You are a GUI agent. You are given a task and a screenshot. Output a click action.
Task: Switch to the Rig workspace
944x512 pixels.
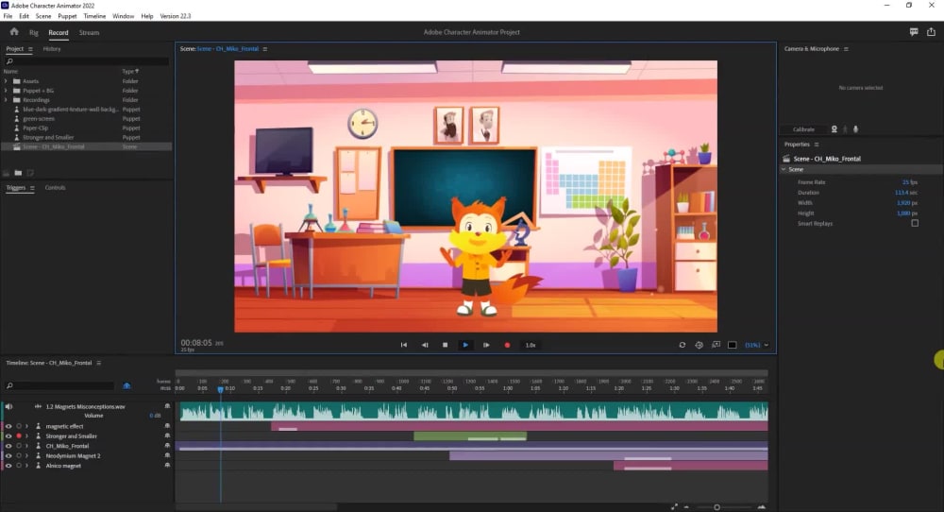pos(34,32)
